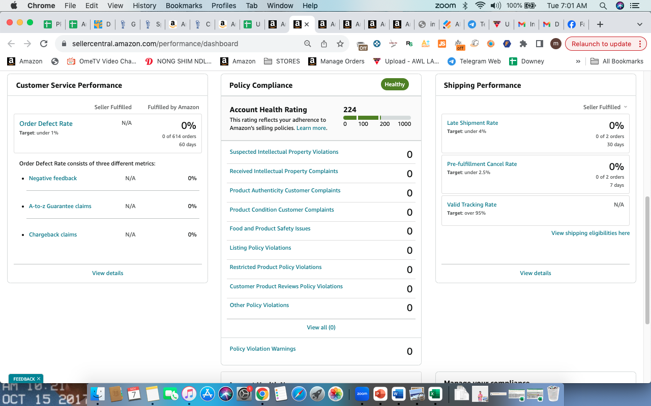Bookmark this page with the star icon

(x=340, y=44)
